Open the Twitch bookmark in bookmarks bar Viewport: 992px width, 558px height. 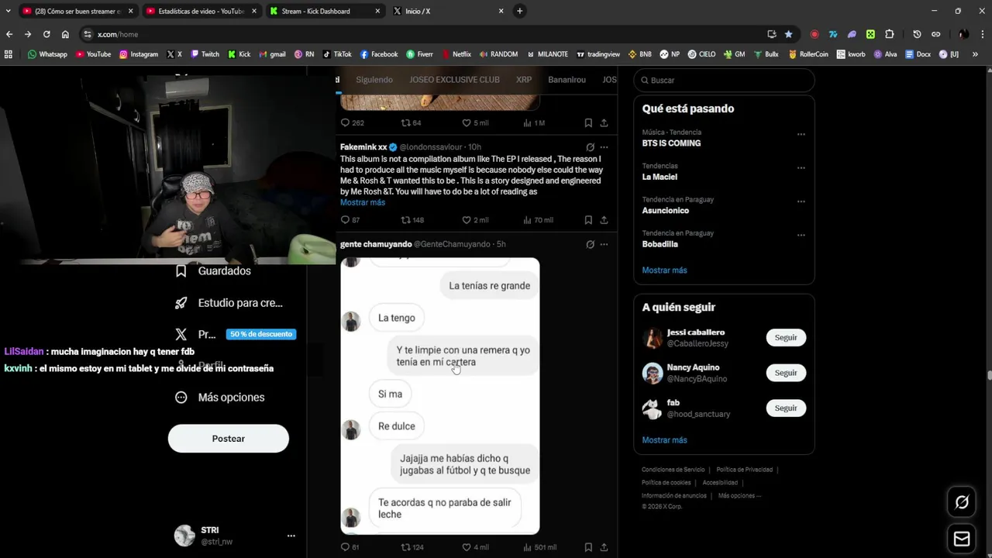point(205,54)
